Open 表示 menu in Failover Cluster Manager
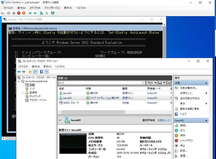 coord(47,66)
